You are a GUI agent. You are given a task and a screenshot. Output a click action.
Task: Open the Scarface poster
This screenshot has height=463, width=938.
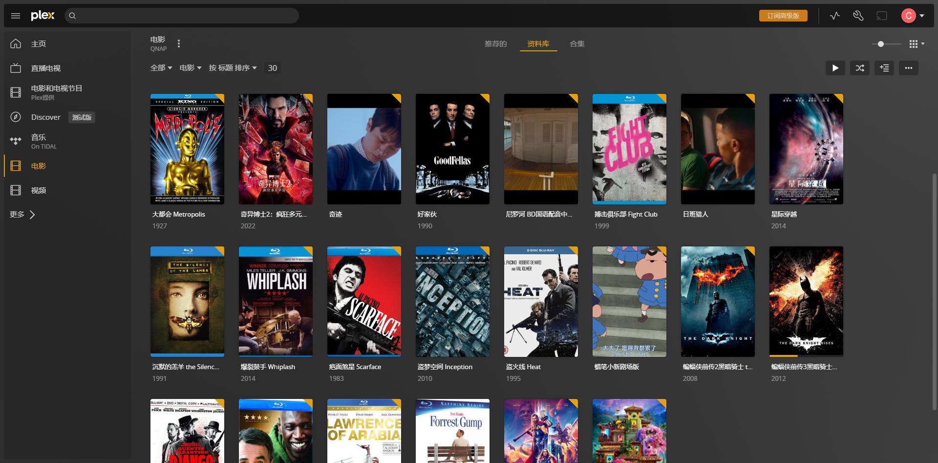tap(364, 302)
